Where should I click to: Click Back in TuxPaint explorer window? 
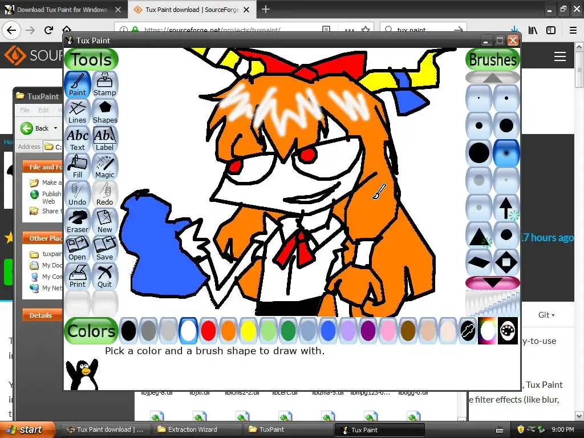[35, 128]
